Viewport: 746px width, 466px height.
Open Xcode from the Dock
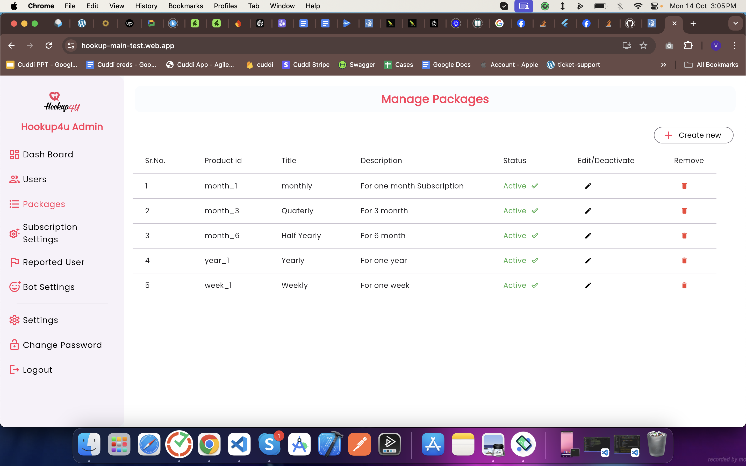click(x=329, y=444)
